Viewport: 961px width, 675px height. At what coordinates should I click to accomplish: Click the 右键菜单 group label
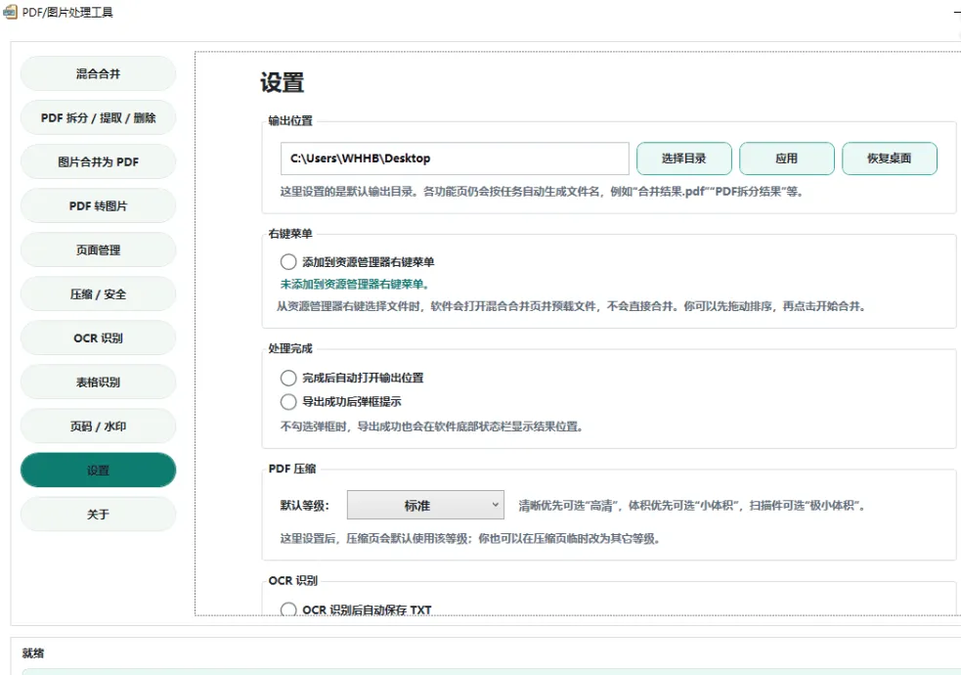[290, 234]
